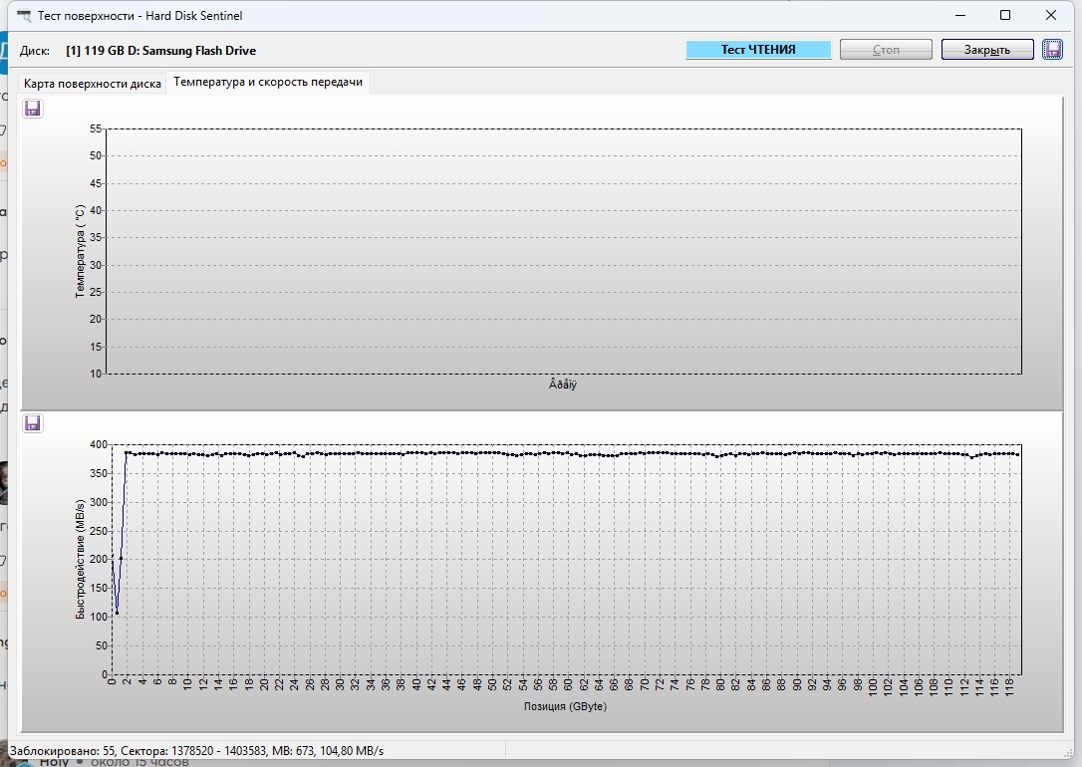Click the save icon beside the Закрыть button
The width and height of the screenshot is (1082, 767).
1052,50
